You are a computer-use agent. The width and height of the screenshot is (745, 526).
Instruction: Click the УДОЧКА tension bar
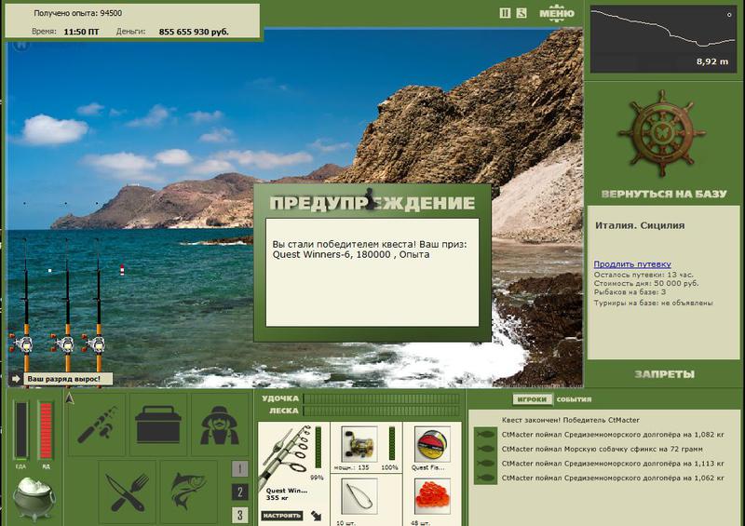coord(382,398)
